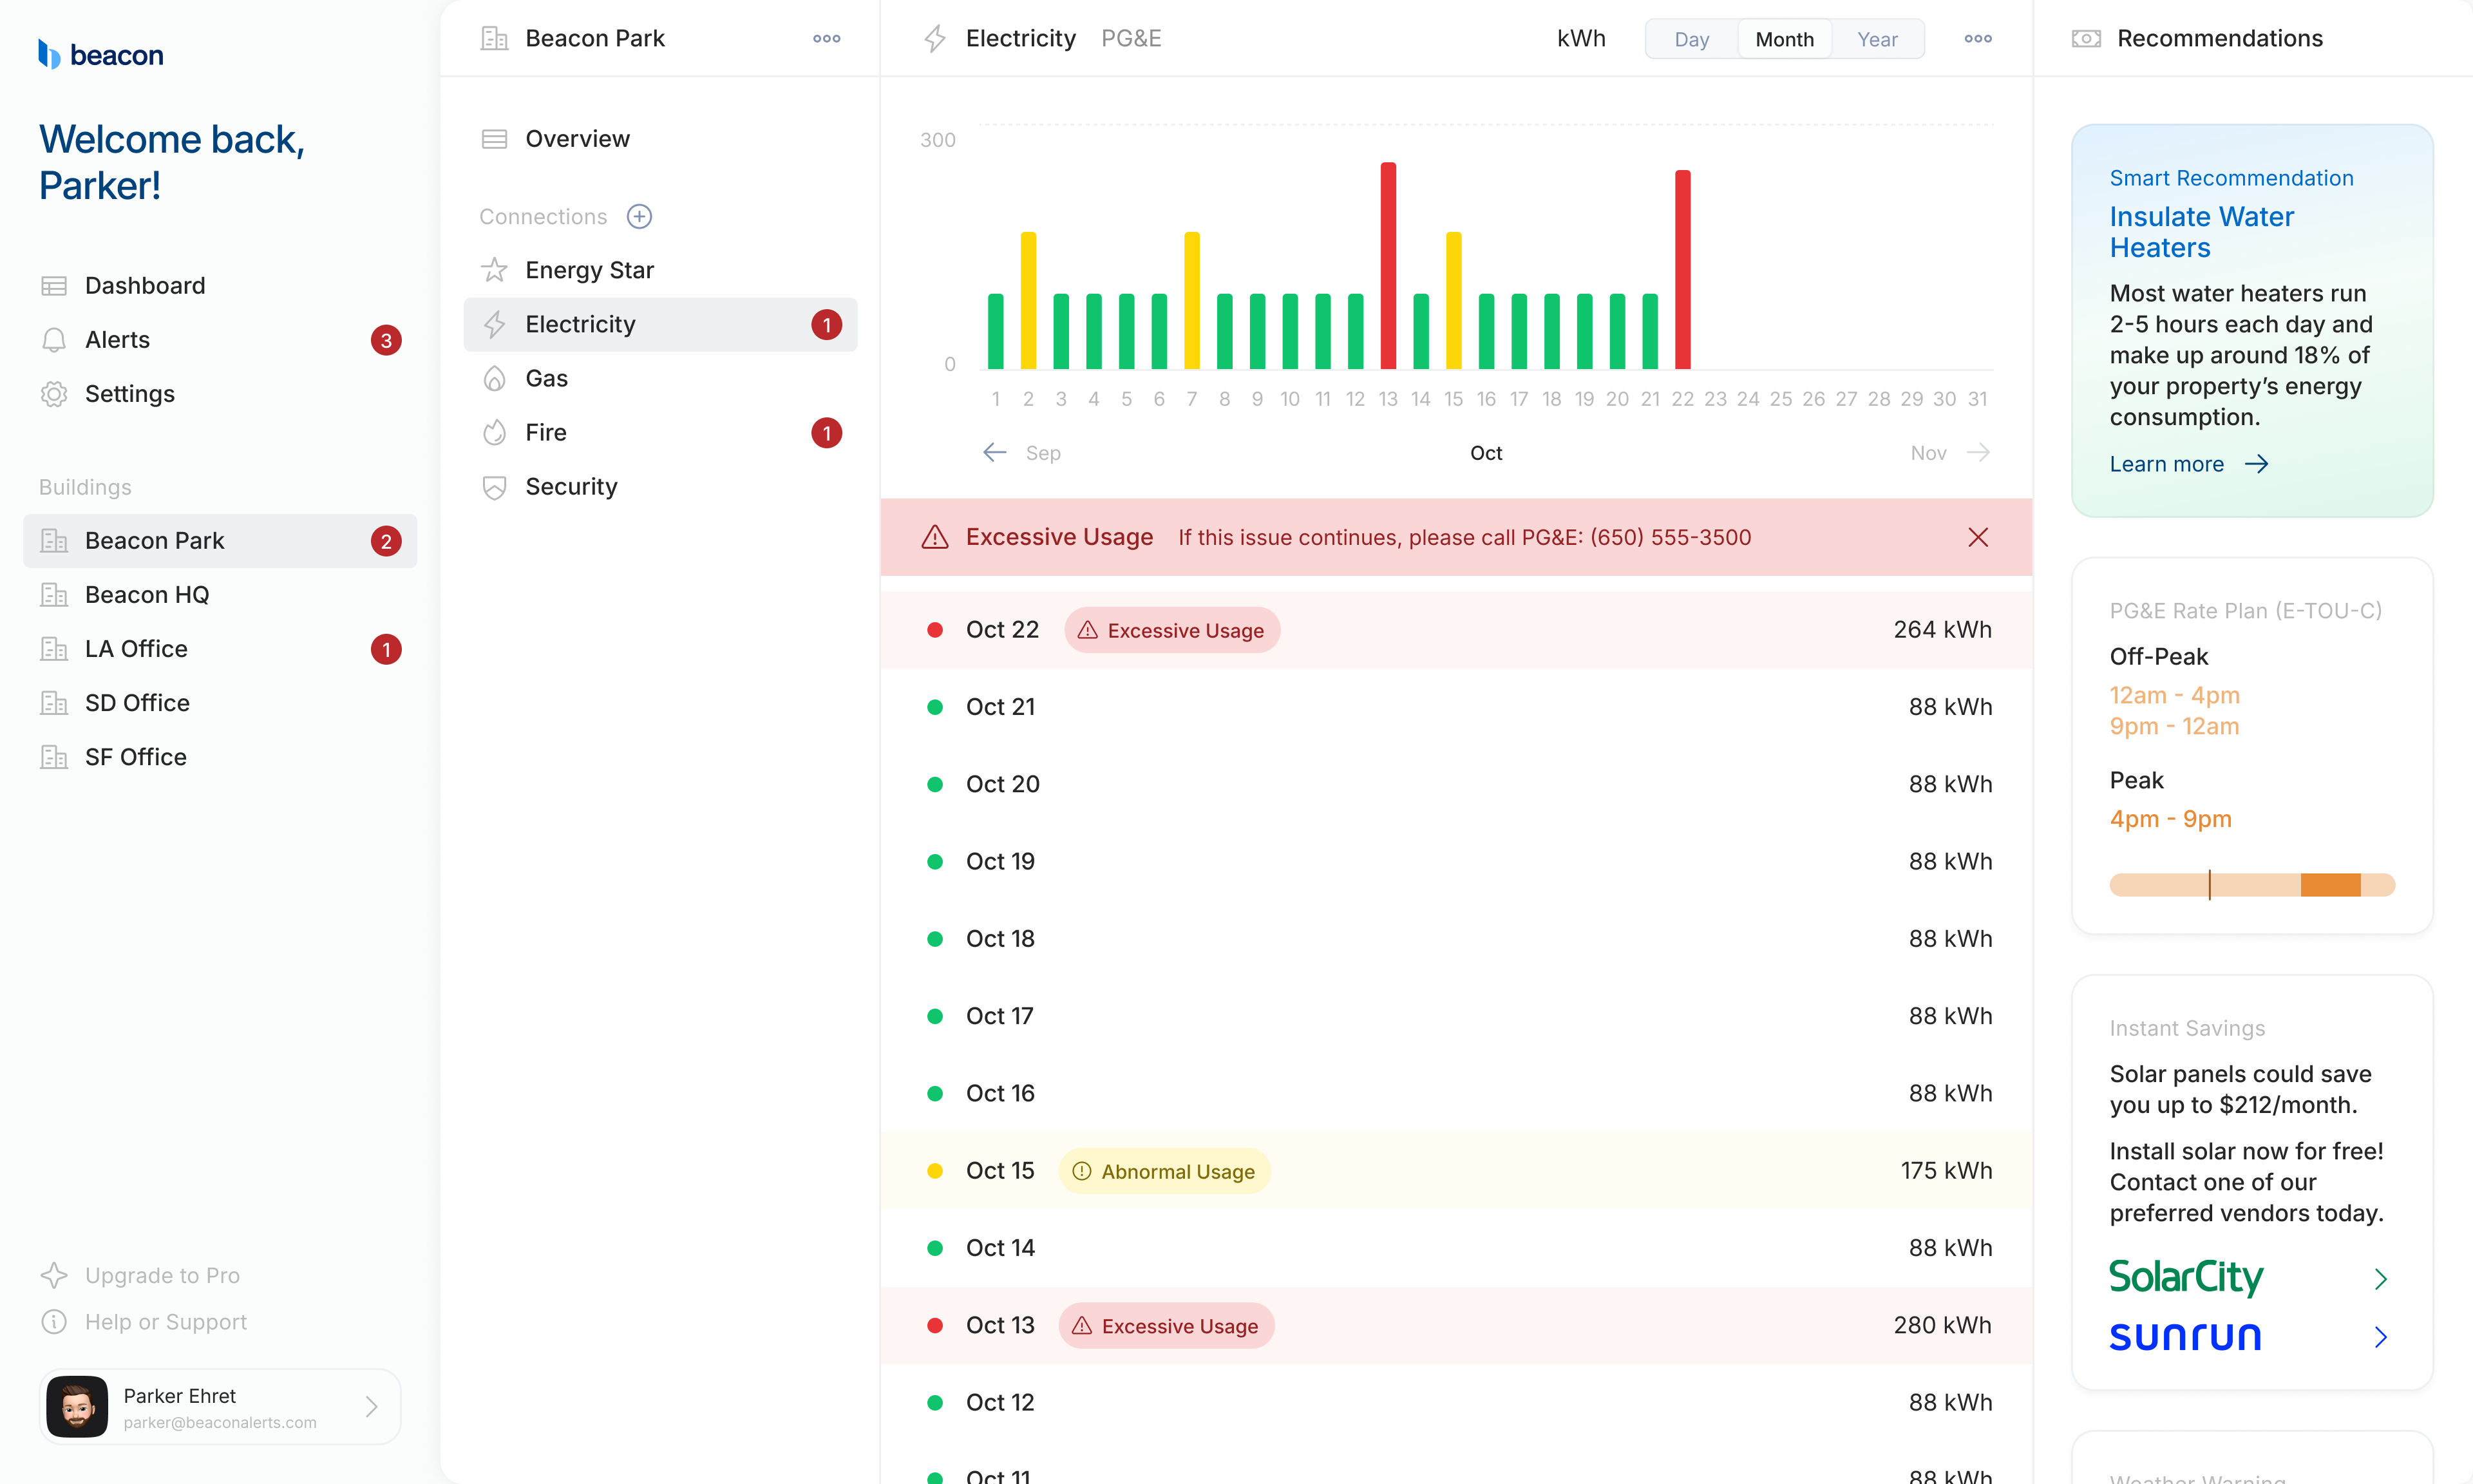Expand the Parker Ehret account chevron
Image resolution: width=2473 pixels, height=1484 pixels.
pos(371,1407)
